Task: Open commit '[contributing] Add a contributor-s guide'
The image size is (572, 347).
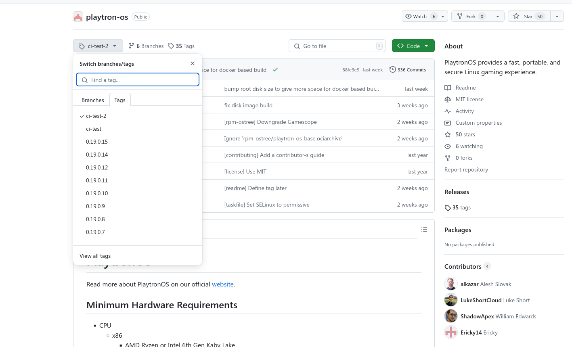Action: (274, 155)
